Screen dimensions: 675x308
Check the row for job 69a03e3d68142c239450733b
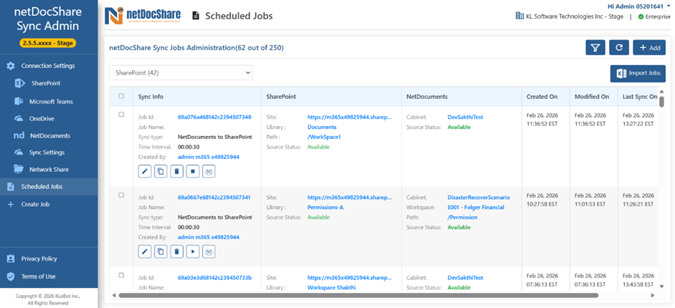(x=121, y=275)
